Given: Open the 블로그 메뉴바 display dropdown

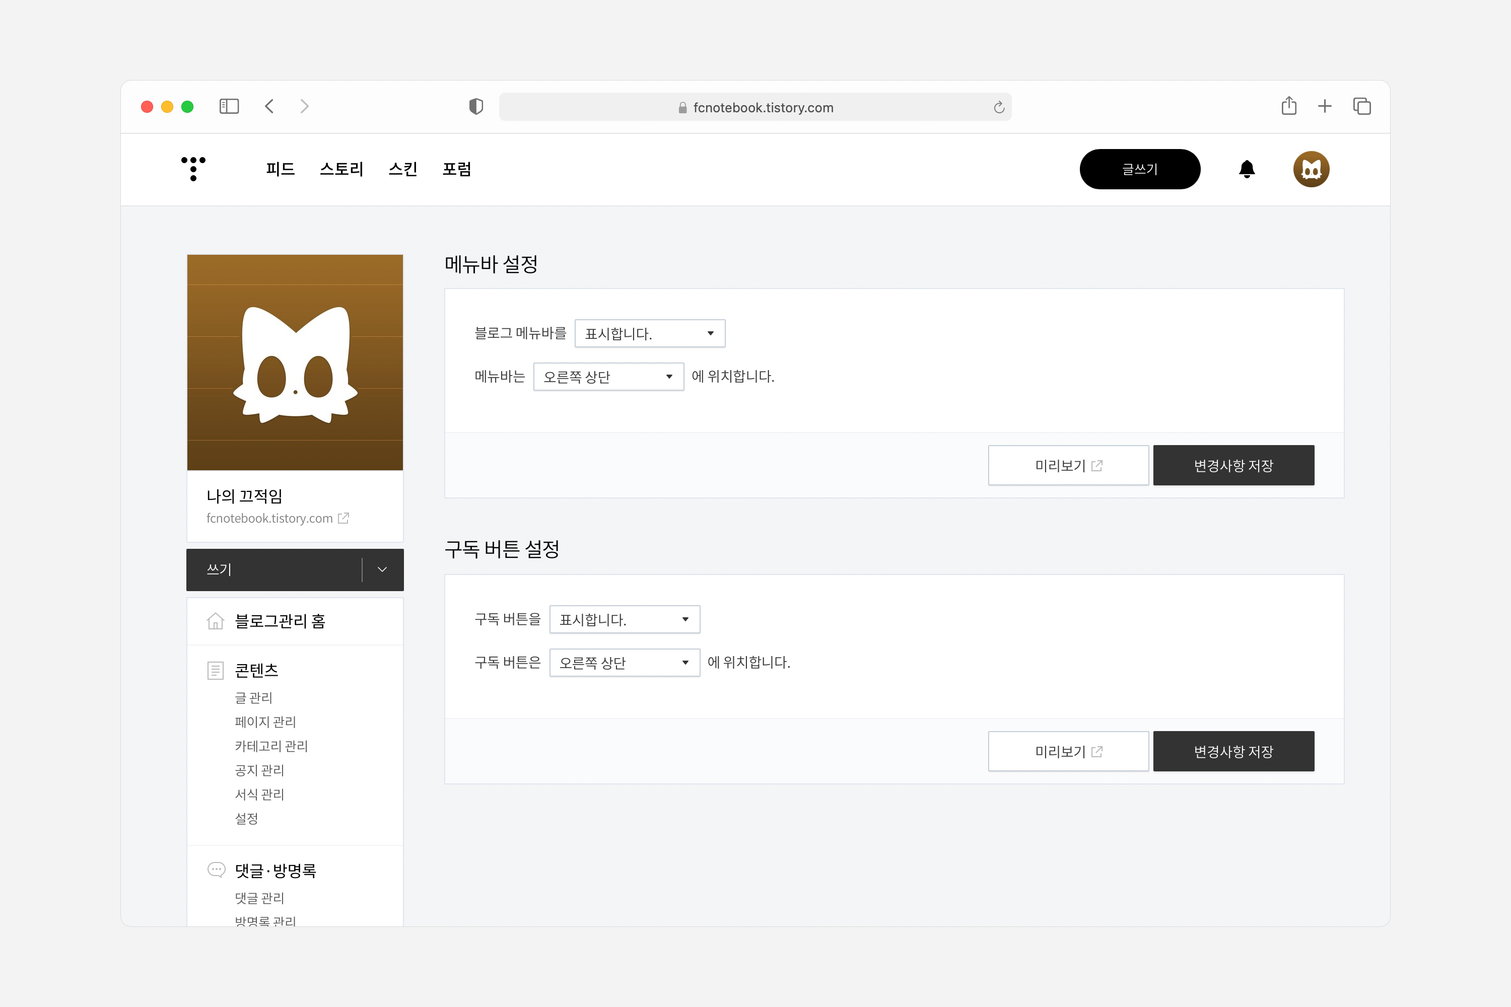Looking at the screenshot, I should tap(650, 333).
